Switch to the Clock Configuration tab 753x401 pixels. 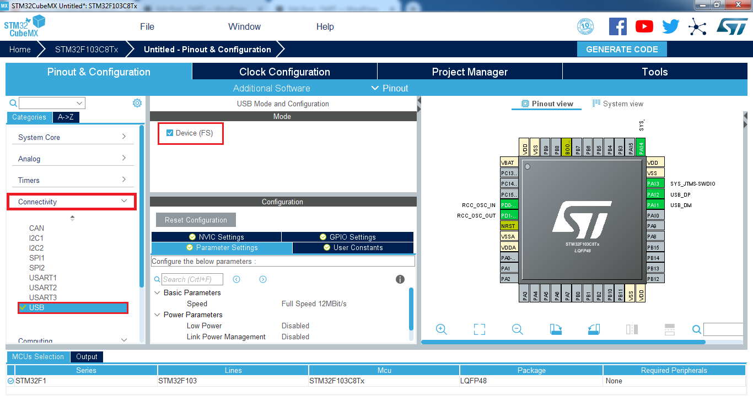pos(284,72)
